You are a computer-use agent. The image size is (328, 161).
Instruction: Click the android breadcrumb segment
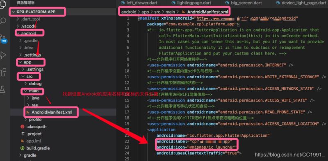tap(129, 12)
